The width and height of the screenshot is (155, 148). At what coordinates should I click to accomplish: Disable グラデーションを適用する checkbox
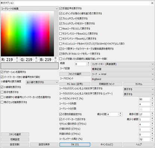(x=2, y=72)
